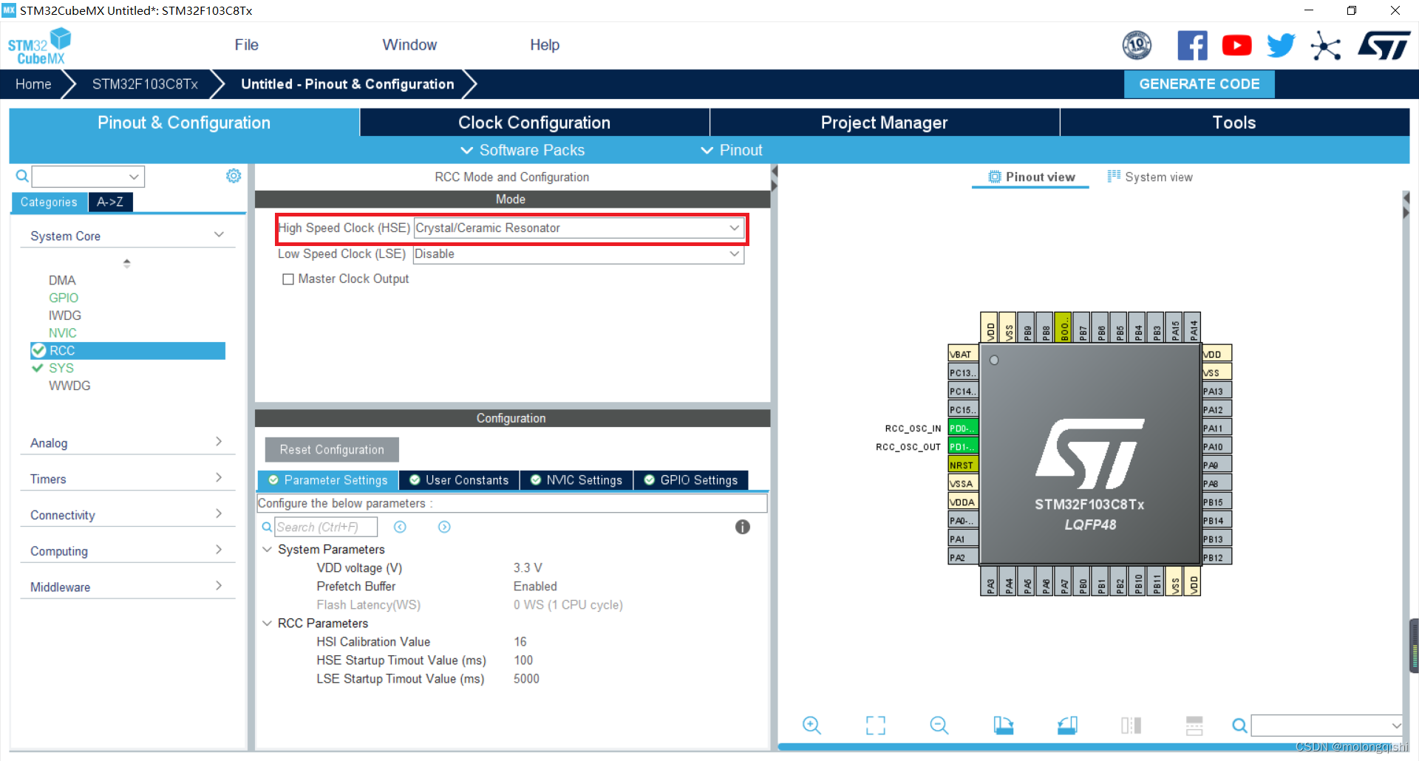Viewport: 1419px width, 761px height.
Task: Click the HSE Startup Timout Value 100
Action: point(523,661)
